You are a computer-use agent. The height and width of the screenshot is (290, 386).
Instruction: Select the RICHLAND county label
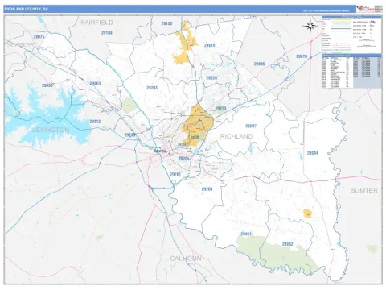click(x=236, y=136)
